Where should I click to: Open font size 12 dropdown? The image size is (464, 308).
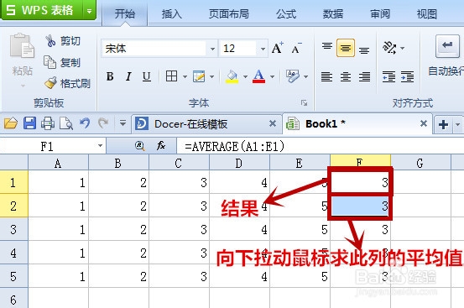point(263,49)
